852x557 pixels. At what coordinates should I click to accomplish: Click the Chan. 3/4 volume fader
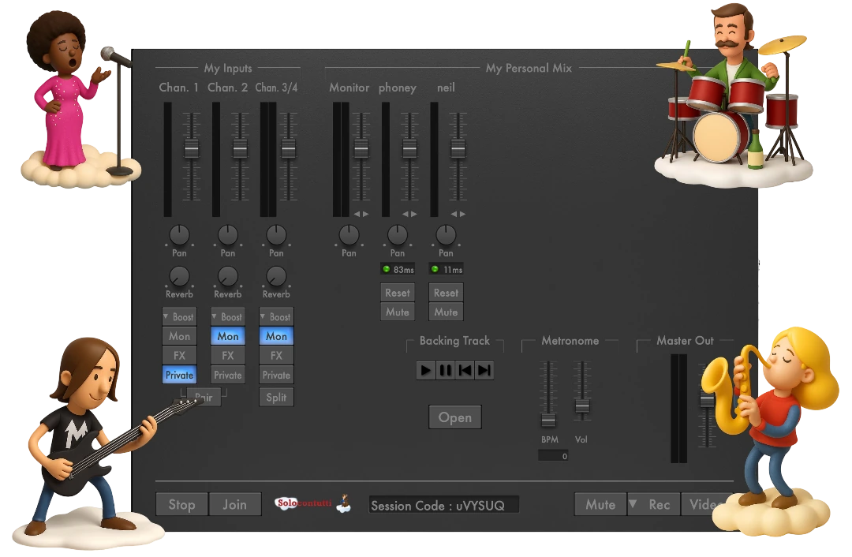click(288, 148)
